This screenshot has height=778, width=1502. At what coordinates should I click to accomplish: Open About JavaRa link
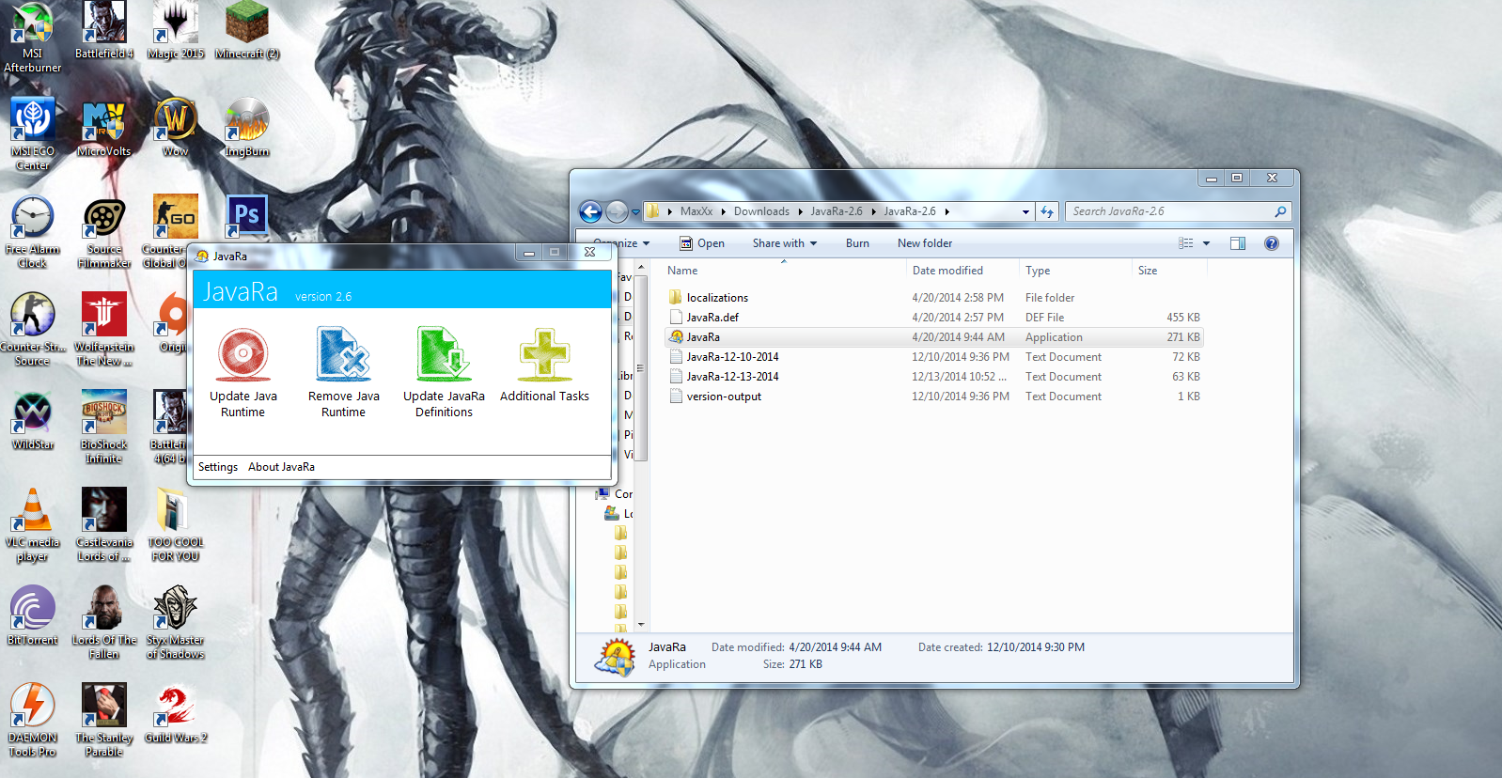[281, 467]
